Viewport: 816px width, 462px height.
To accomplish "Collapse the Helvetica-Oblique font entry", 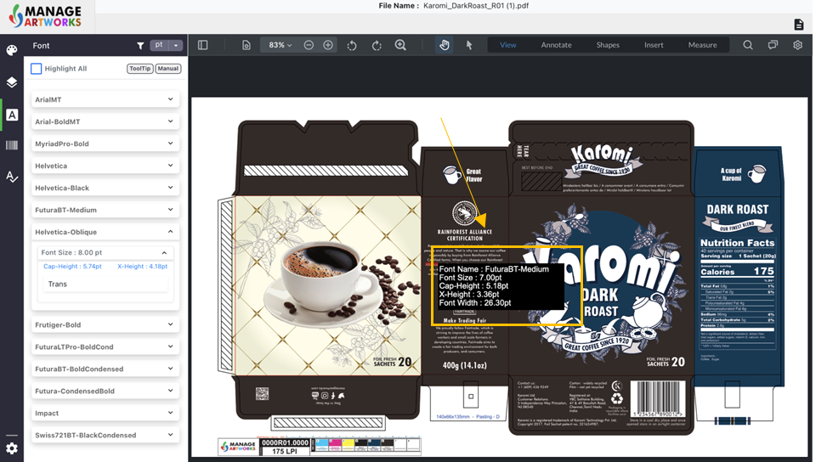I will pos(105,232).
